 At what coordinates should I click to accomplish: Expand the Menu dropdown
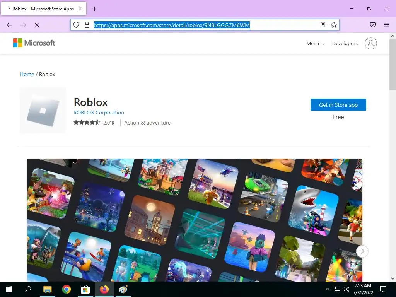pos(315,44)
